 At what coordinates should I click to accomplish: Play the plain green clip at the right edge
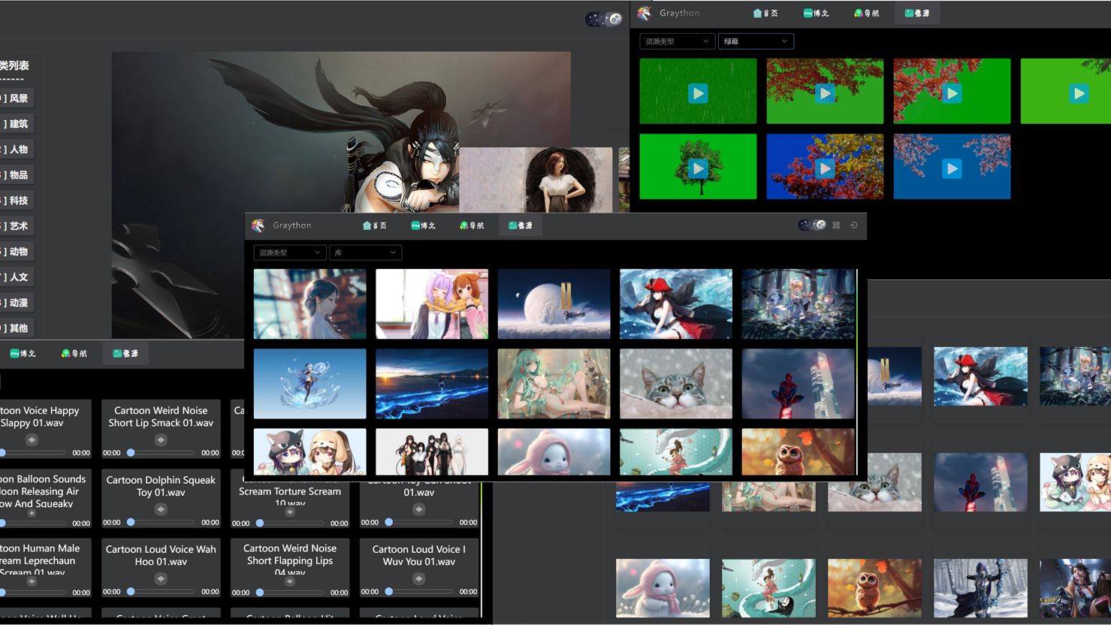click(1079, 93)
